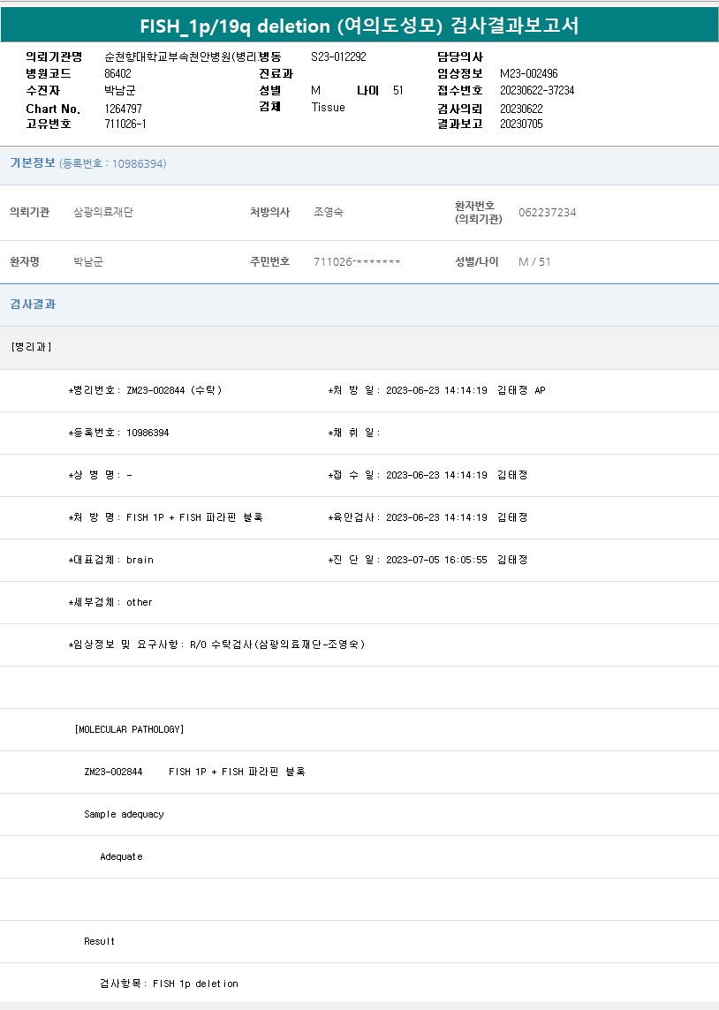Select the 접수번호 value 20230622-37234
The width and height of the screenshot is (719, 1010).
tap(537, 91)
